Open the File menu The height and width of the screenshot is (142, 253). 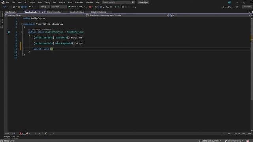pos(8,2)
